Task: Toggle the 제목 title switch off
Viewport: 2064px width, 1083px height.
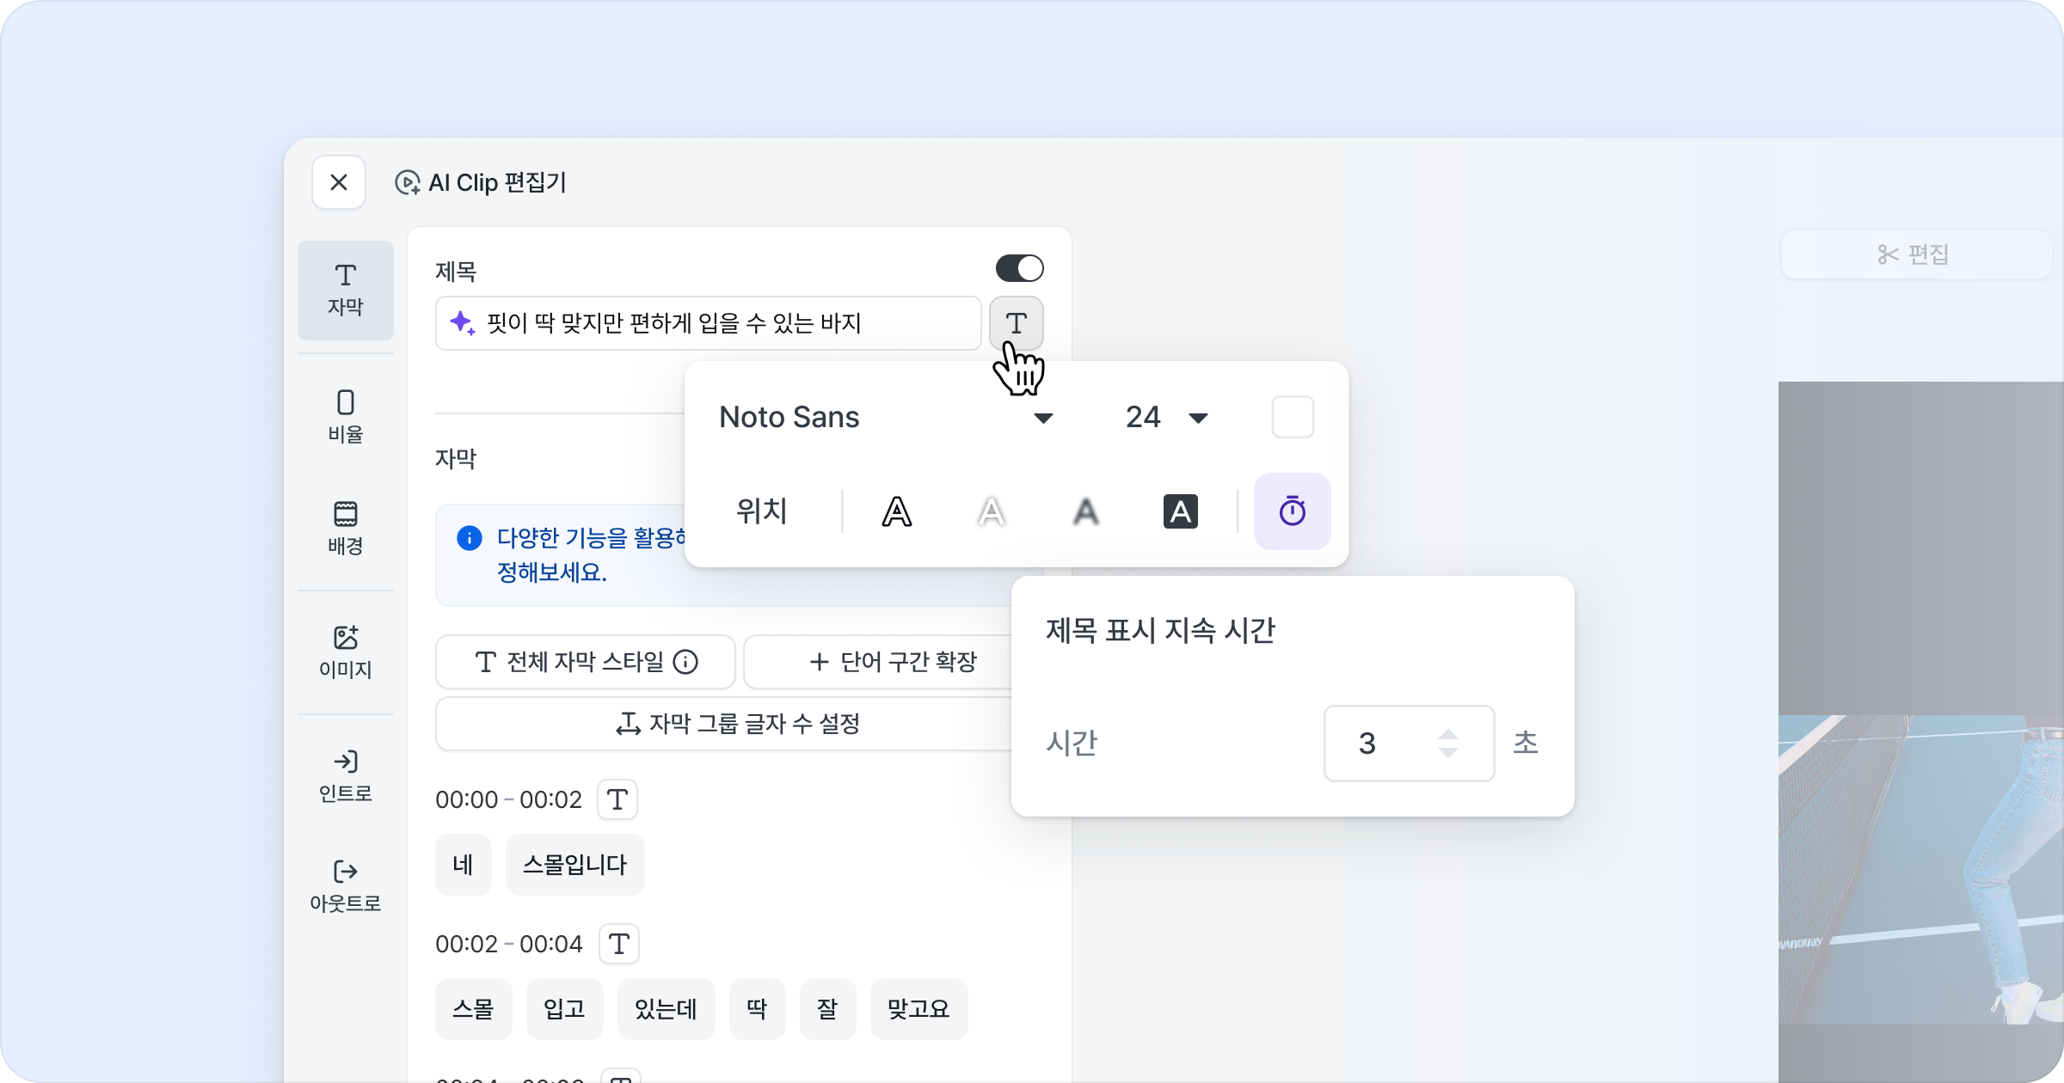Action: tap(1019, 268)
